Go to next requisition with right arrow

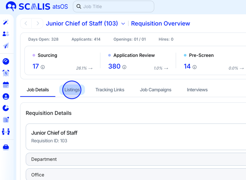38,24
